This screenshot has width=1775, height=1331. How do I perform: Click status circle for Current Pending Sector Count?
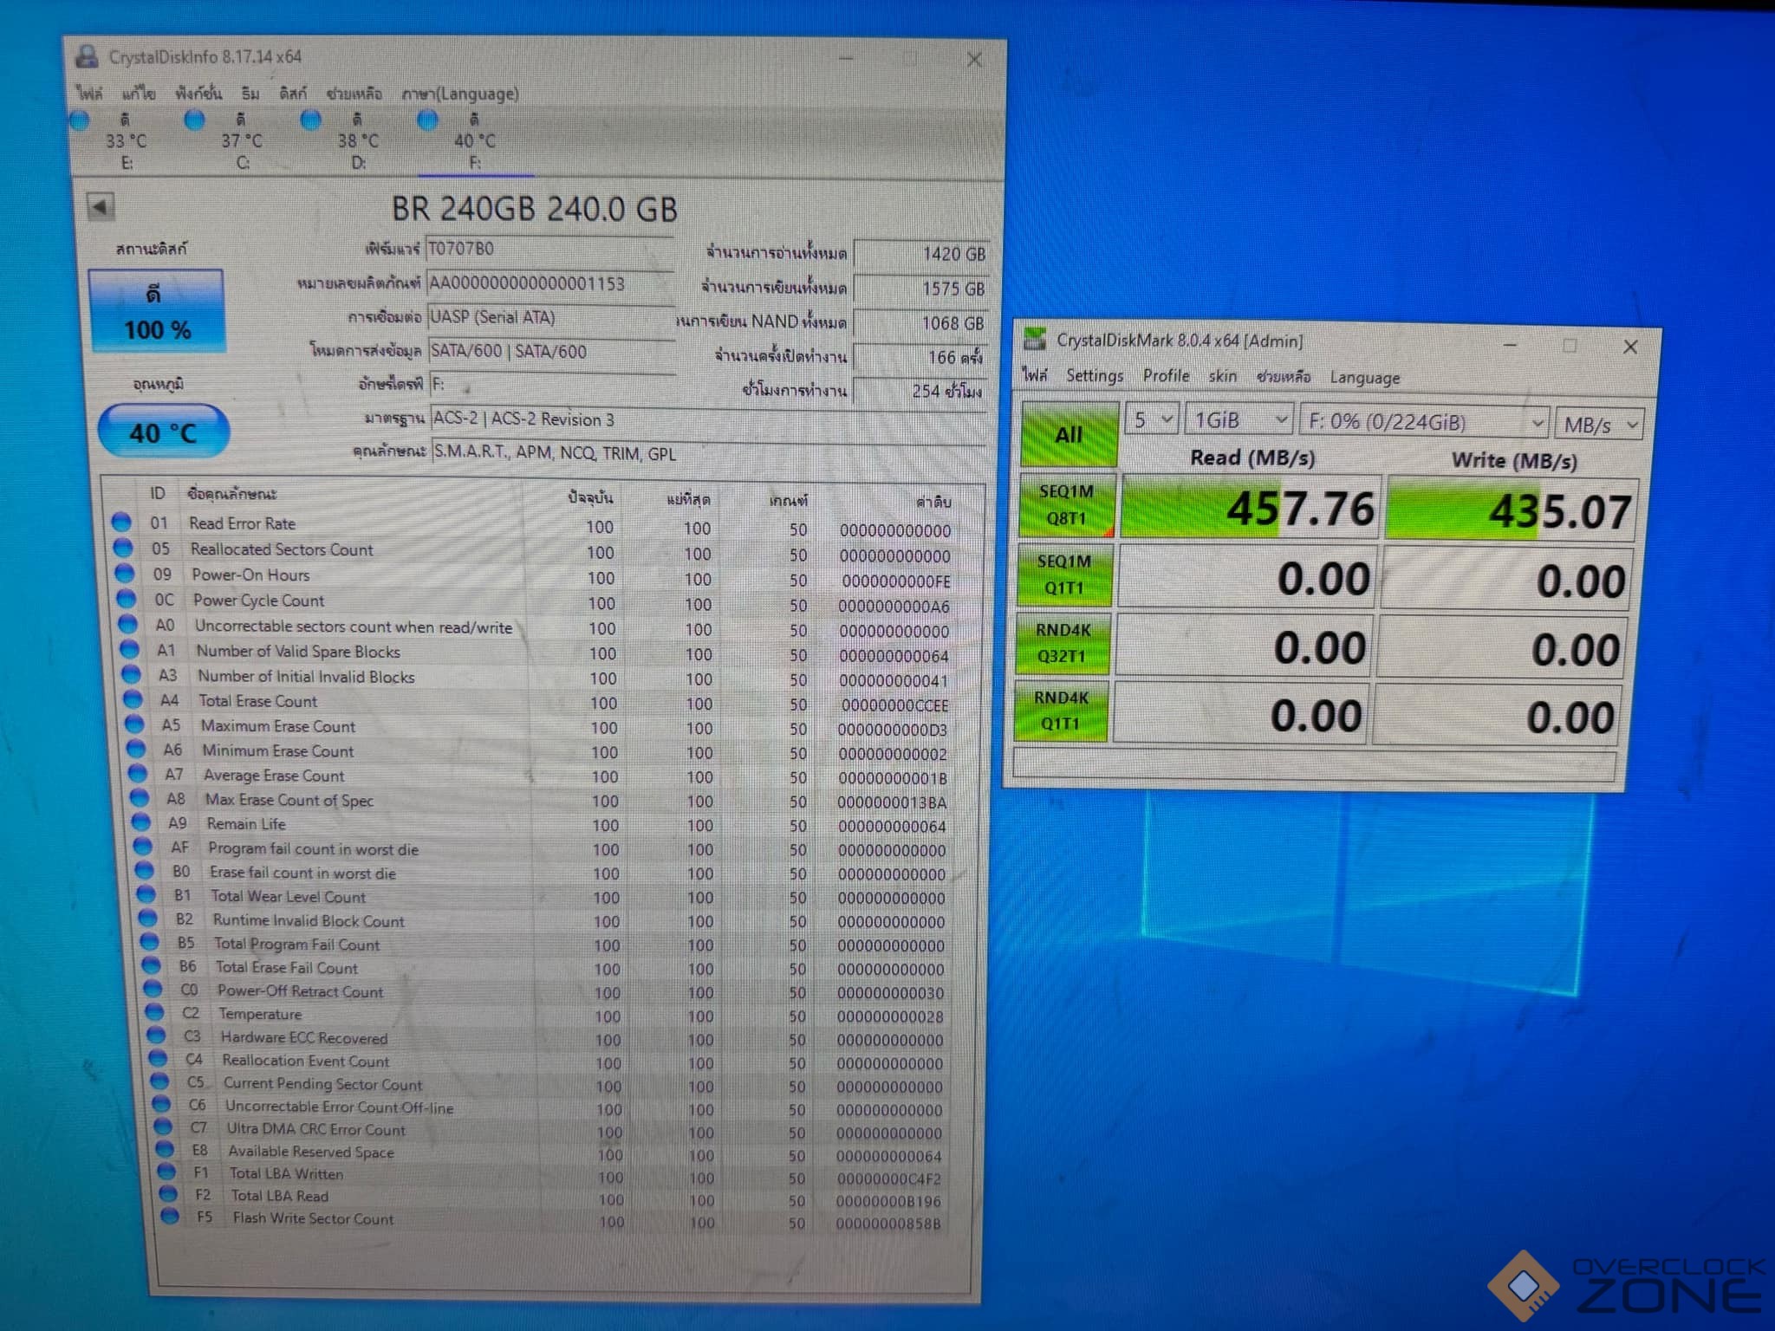(160, 1081)
